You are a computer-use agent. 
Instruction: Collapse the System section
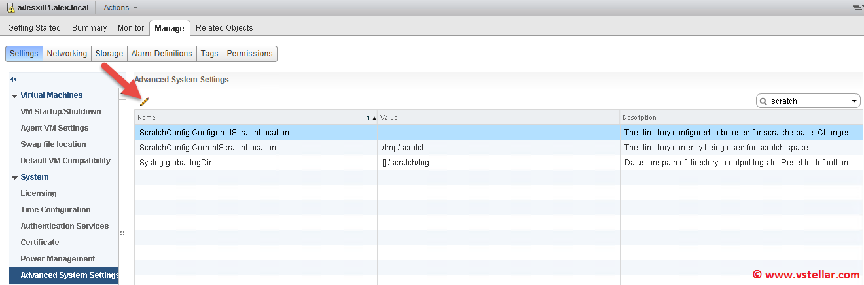[14, 178]
